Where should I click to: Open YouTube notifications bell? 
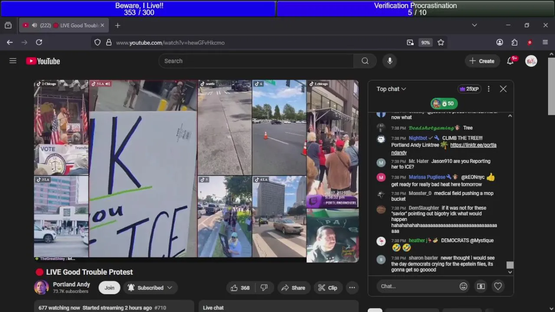click(510, 61)
